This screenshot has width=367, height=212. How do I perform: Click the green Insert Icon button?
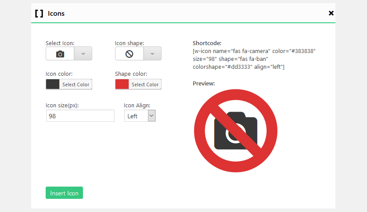point(64,193)
